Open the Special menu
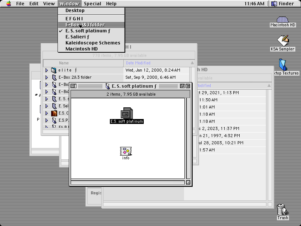Image resolution: width=301 pixels, height=226 pixels. point(93,3)
